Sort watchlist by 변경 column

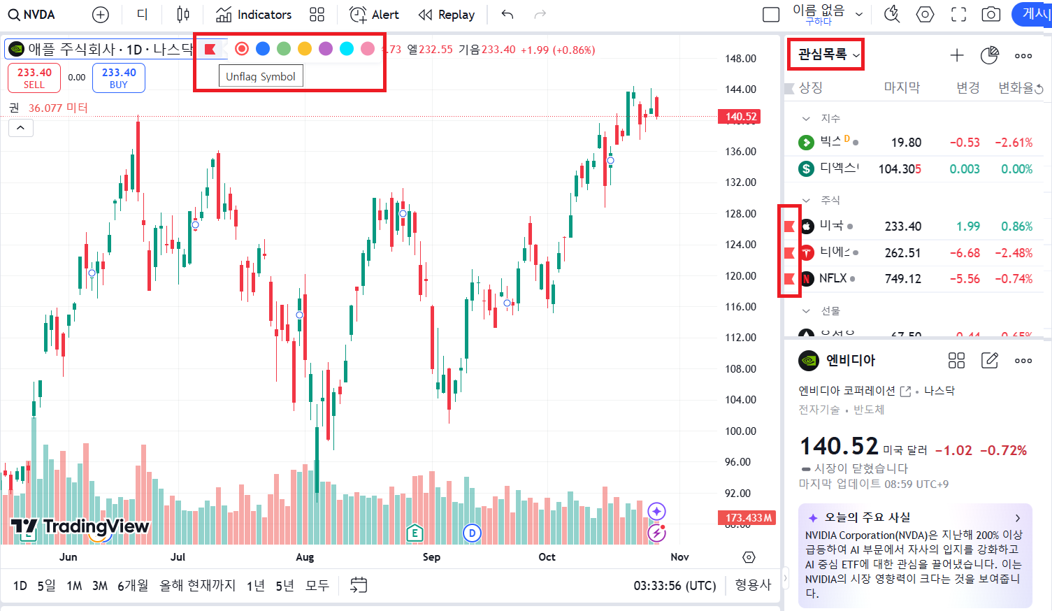pyautogui.click(x=968, y=87)
